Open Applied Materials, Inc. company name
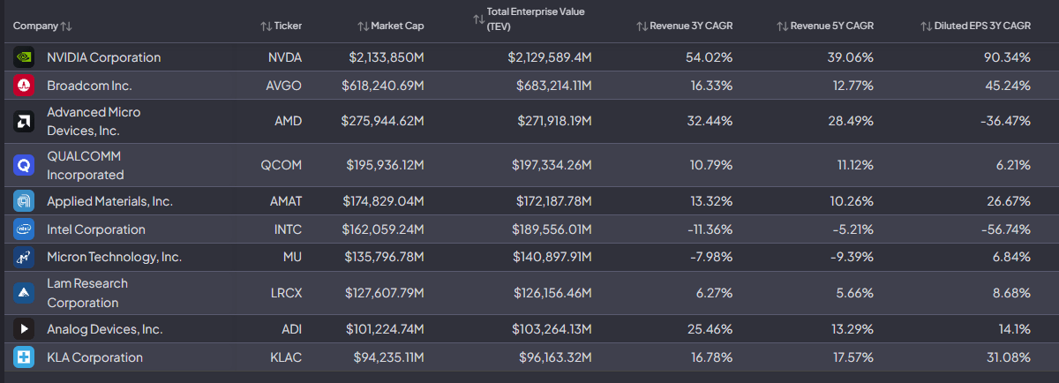 pos(109,201)
